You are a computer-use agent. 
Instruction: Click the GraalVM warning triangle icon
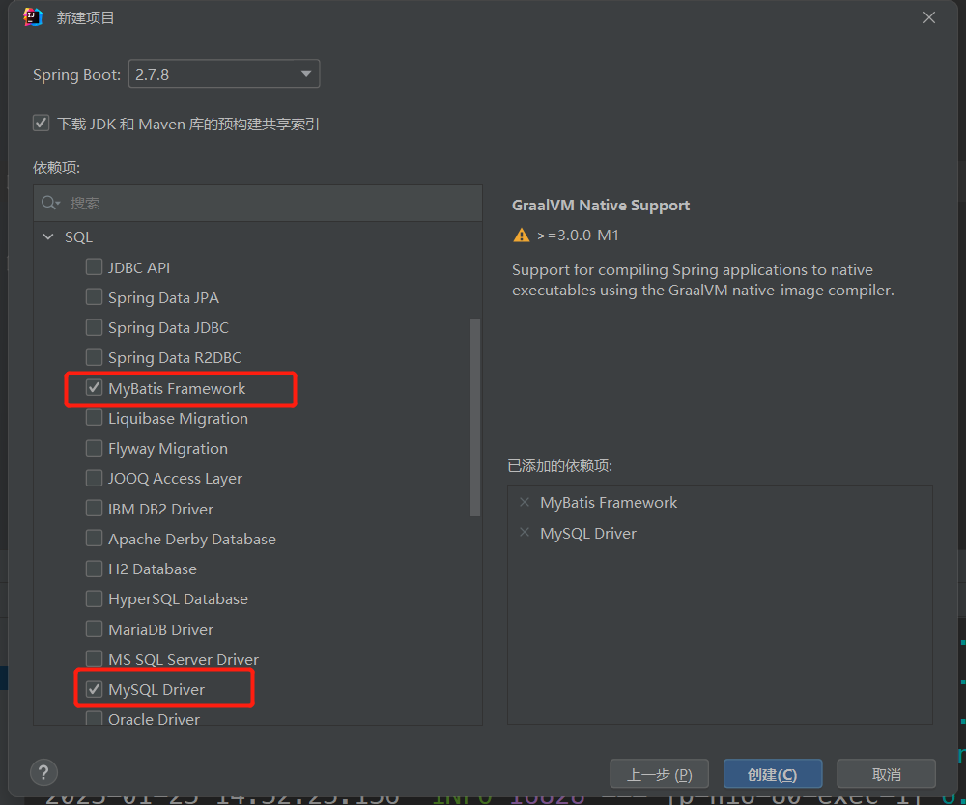tap(522, 236)
